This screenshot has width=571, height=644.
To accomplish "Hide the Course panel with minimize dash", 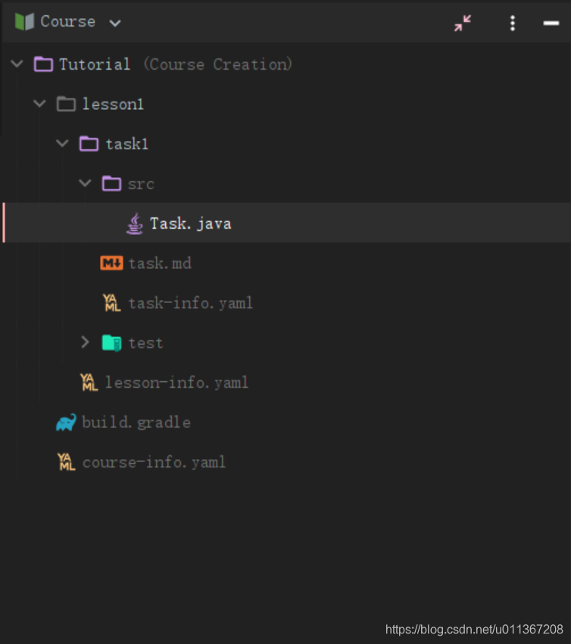I will (551, 23).
